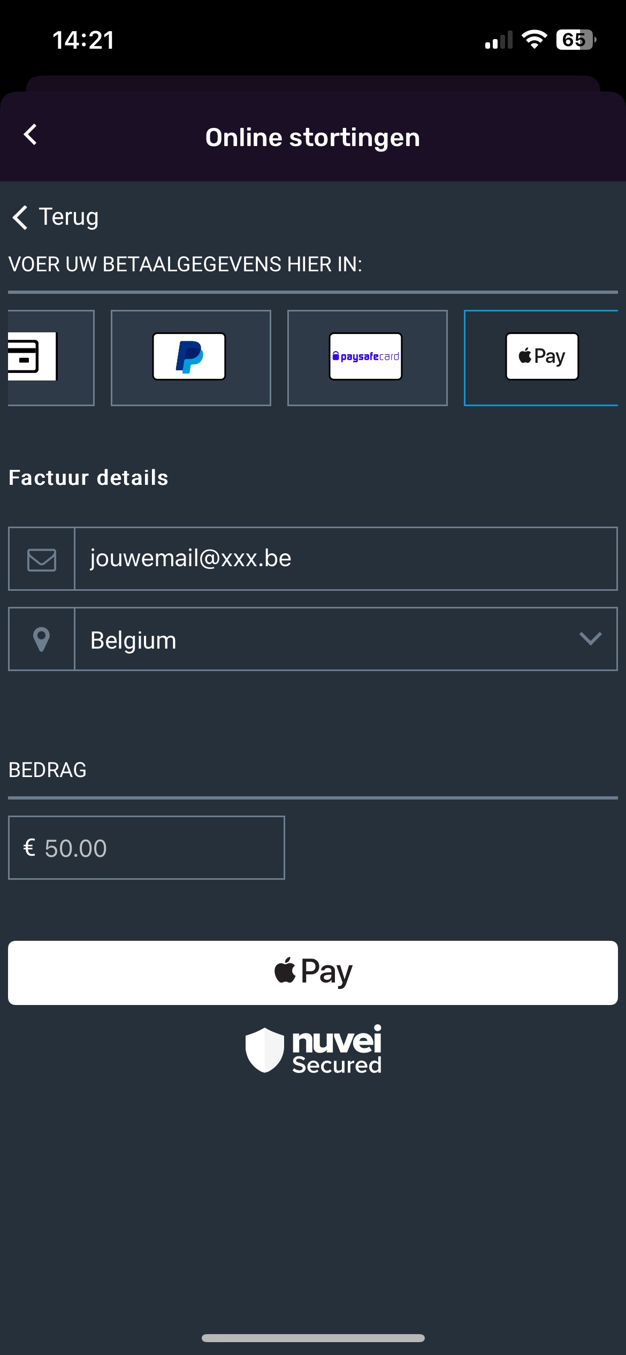Tap the Wi-Fi status icon
The image size is (626, 1355).
534,39
